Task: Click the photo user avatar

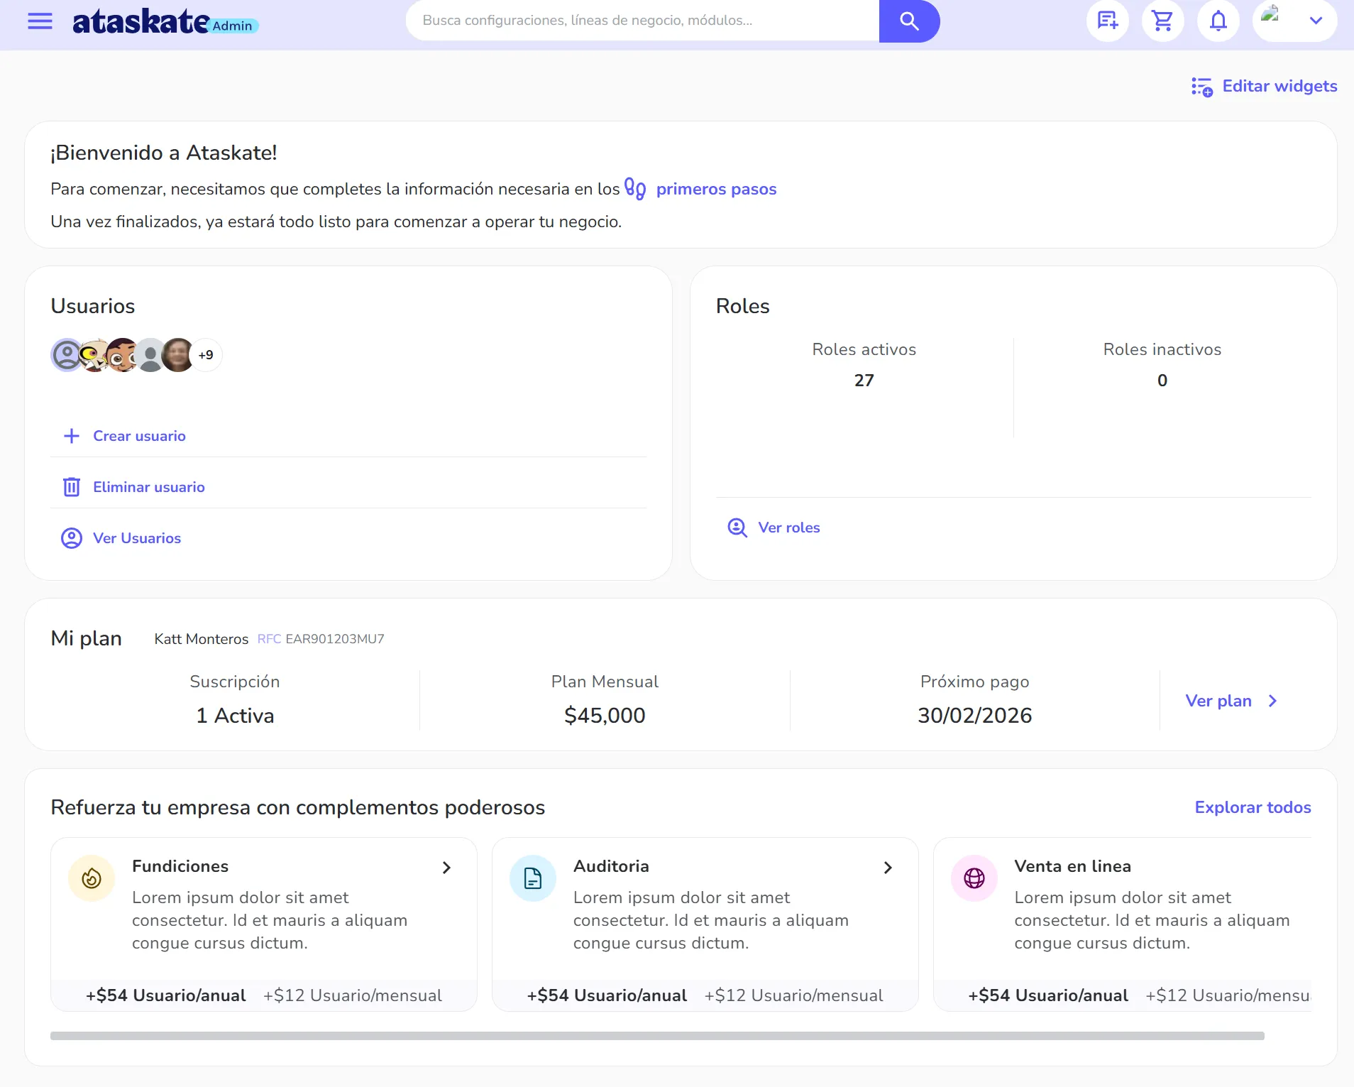Action: (x=177, y=355)
